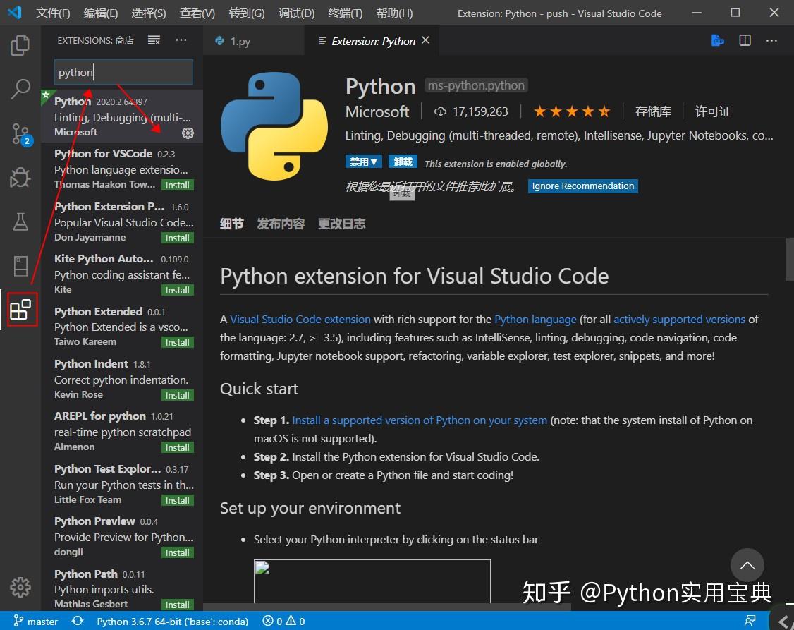
Task: Click the python search input field
Action: click(x=123, y=72)
